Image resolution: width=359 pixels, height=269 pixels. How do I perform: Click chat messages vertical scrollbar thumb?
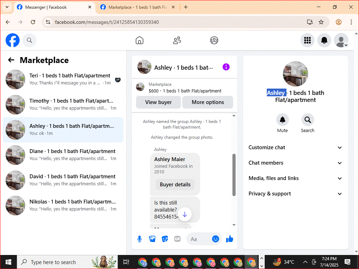(x=234, y=175)
